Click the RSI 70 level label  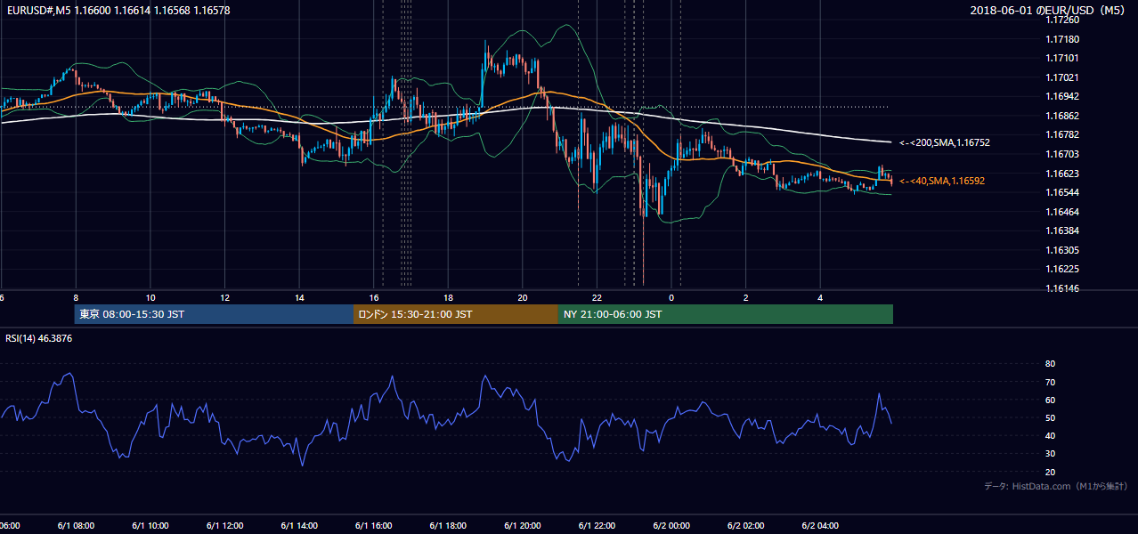coord(1050,382)
